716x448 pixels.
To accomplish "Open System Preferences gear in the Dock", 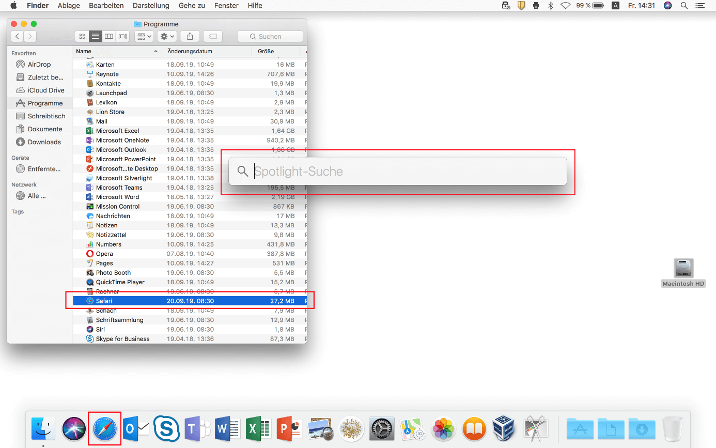I will (x=382, y=428).
